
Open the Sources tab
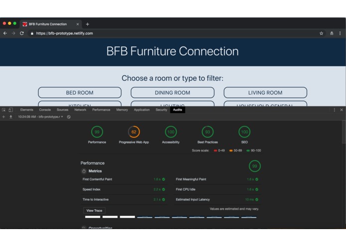pyautogui.click(x=62, y=110)
